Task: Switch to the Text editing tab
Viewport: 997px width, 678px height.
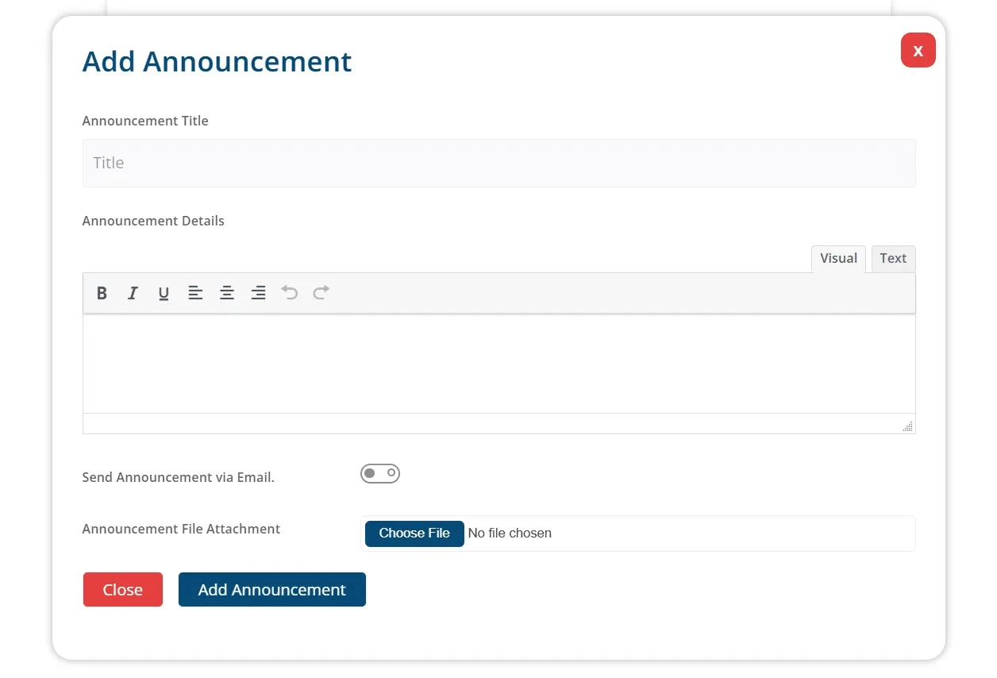Action: (893, 259)
